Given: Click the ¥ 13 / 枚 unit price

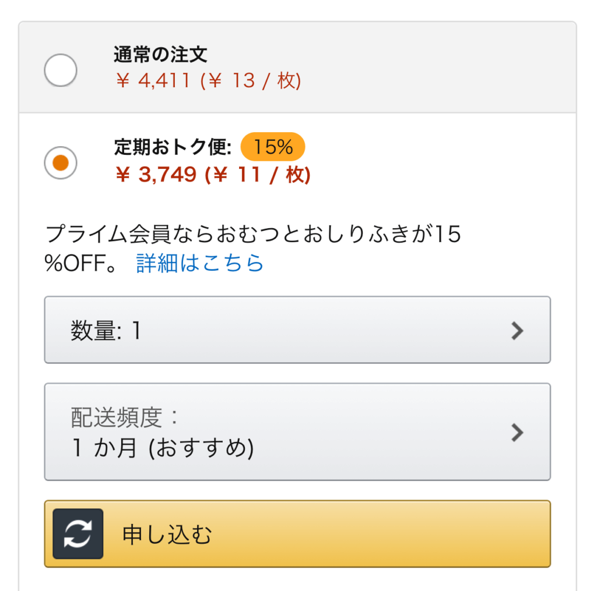Looking at the screenshot, I should point(251,80).
